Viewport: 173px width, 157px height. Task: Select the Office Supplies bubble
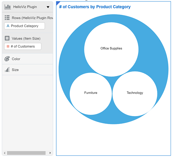point(111,48)
